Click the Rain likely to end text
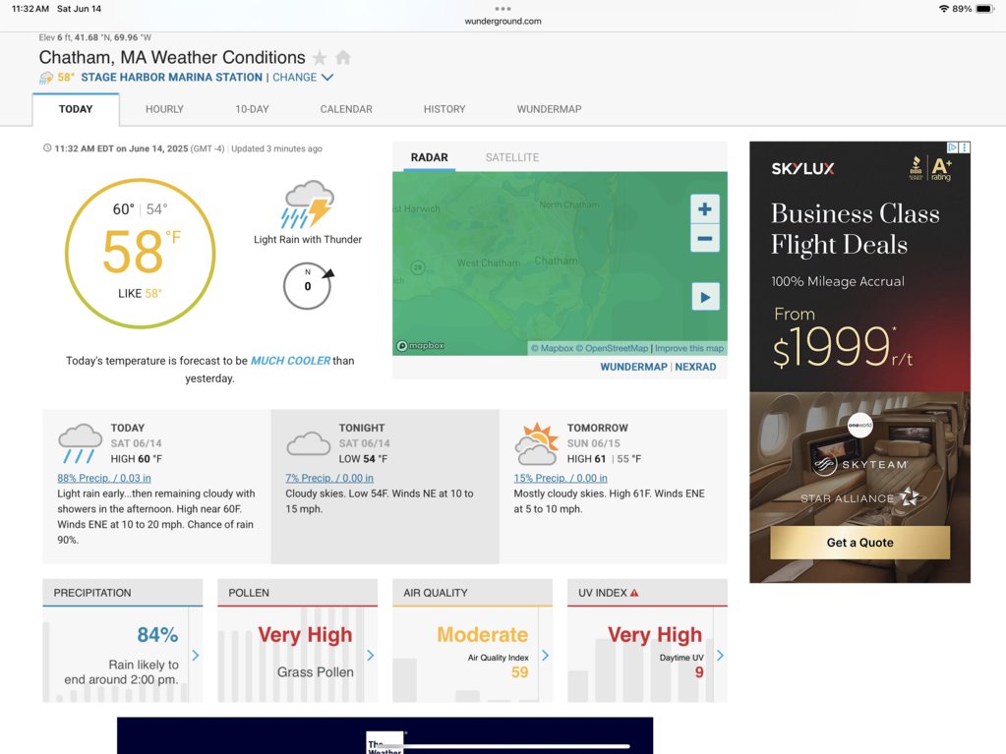The height and width of the screenshot is (754, 1006). [x=121, y=672]
